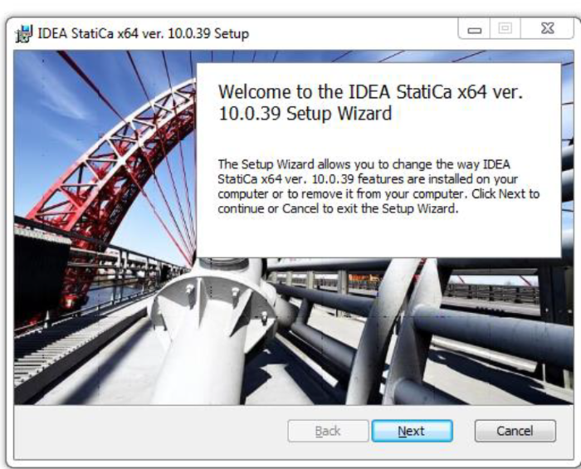Click the title text 'IDEA StatiCa x64 ver. 10.0.39 Setup'
The width and height of the screenshot is (581, 469).
pos(144,34)
